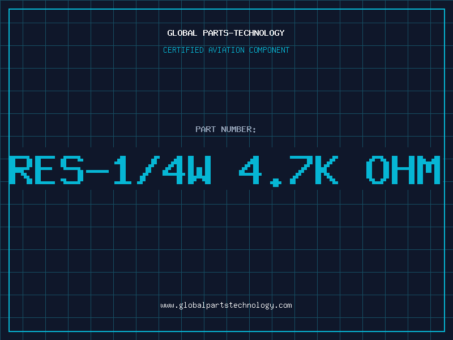Viewport: 453px width, 340px height.
Task: Click the GLOBAL PARTS-TECHNOLOGY heading
Action: click(x=226, y=33)
